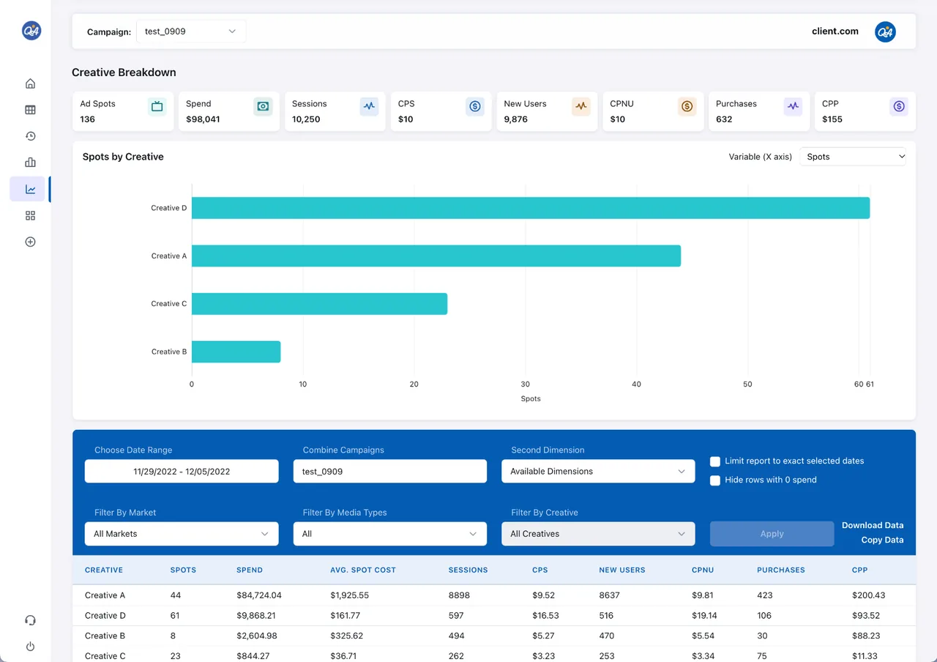Click the Apply button
Viewport: 937px width, 662px height.
(x=772, y=534)
